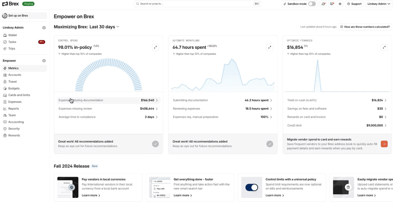Click the Support help icon button
This screenshot has width=393, height=202.
pos(354,4)
